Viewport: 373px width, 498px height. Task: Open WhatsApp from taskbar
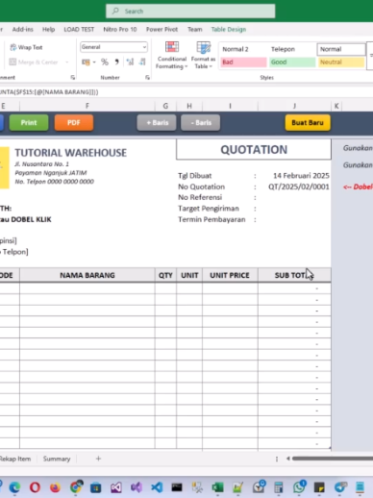coord(299,487)
